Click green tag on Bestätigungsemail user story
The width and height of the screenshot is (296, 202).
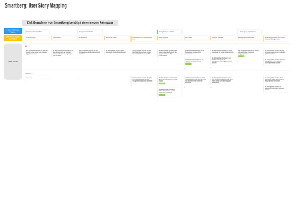point(241,56)
